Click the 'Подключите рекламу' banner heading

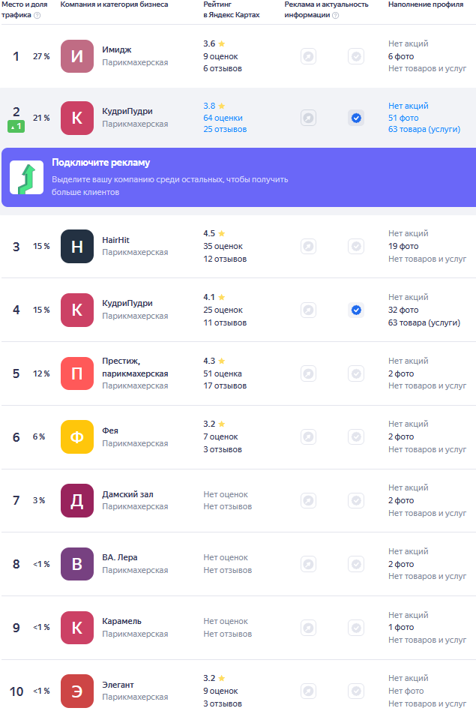coord(100,163)
